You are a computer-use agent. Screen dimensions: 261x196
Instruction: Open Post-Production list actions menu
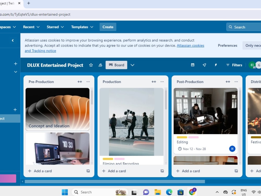[x=236, y=82]
